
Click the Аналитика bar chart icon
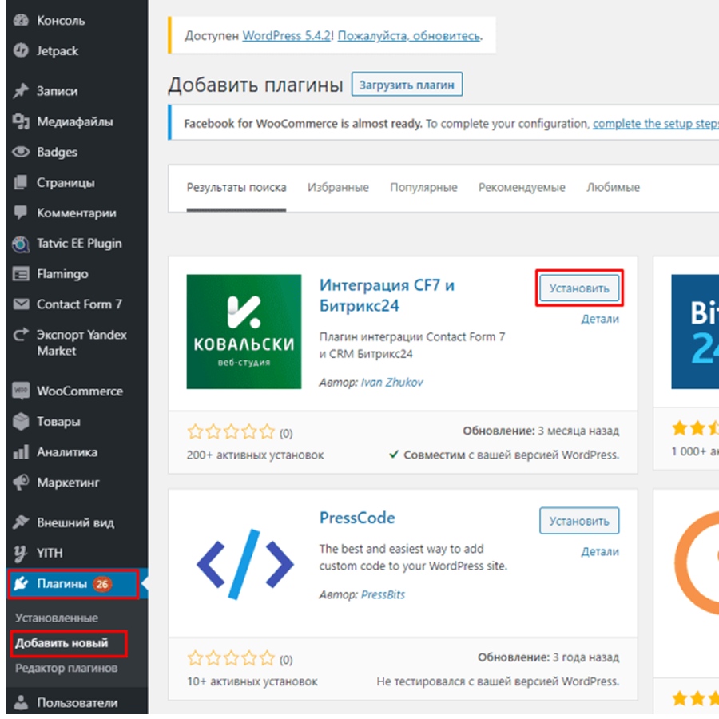point(22,452)
